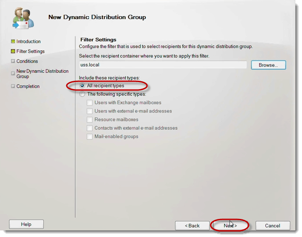302x237 pixels.
Task: Go back with the < Back button
Action: (x=192, y=226)
